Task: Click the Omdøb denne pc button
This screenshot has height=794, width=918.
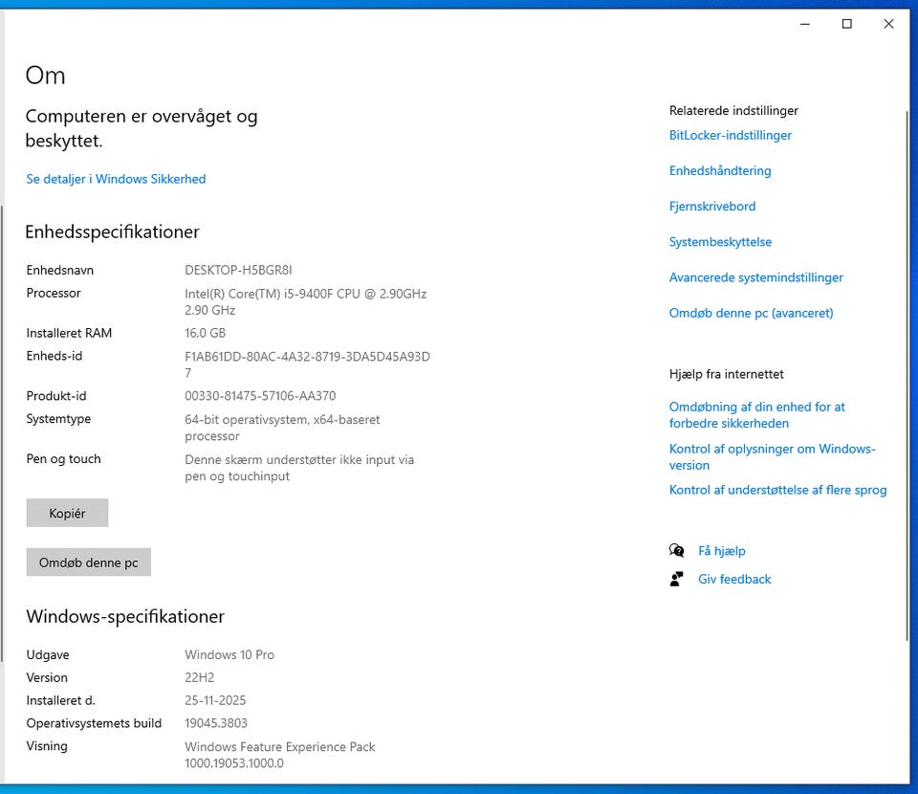Action: pyautogui.click(x=88, y=562)
